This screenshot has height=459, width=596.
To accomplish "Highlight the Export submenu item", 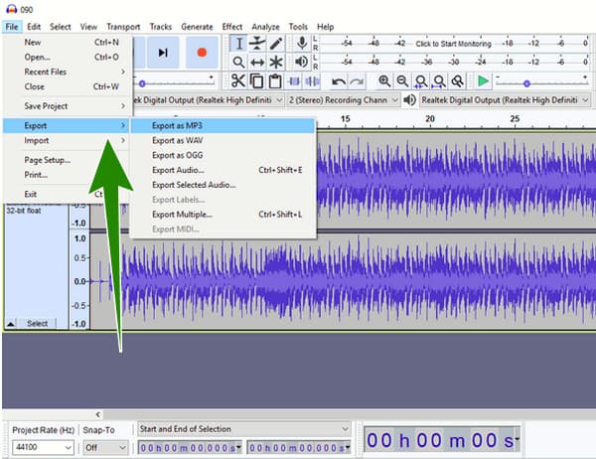I will point(67,125).
